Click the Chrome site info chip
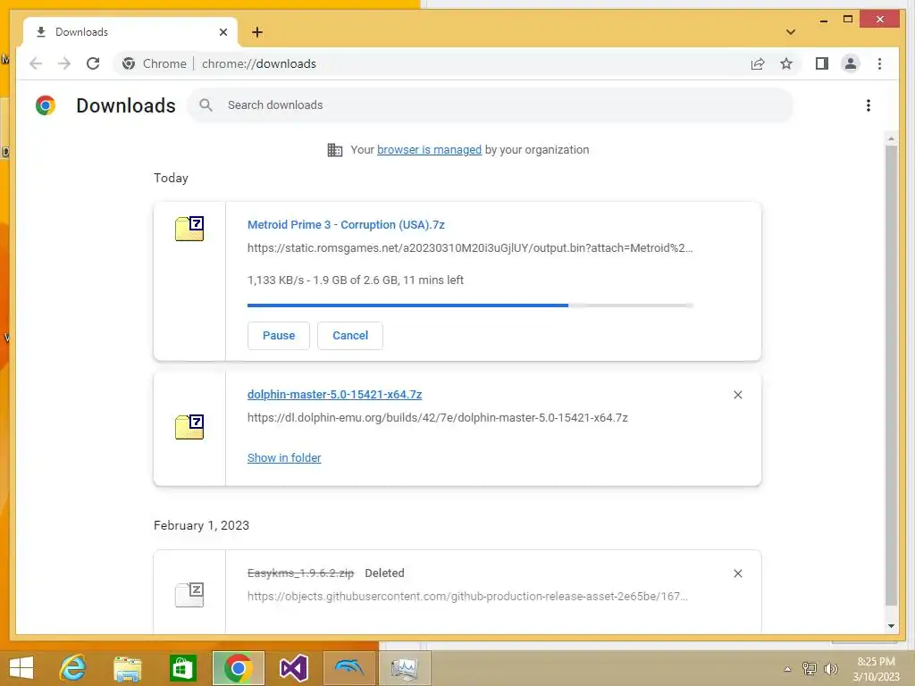The image size is (915, 686). pos(155,63)
